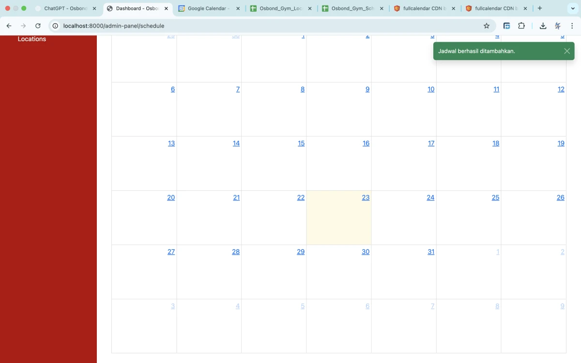The image size is (581, 363).
Task: Reload the page with the refresh icon
Action: point(38,26)
